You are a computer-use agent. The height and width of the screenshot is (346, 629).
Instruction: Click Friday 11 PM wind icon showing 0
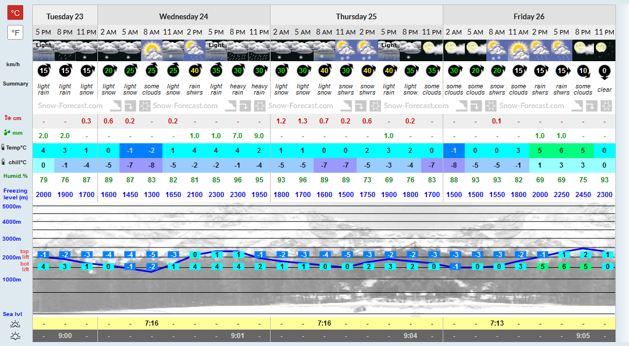(x=605, y=72)
